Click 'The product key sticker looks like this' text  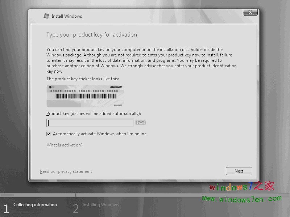click(83, 79)
